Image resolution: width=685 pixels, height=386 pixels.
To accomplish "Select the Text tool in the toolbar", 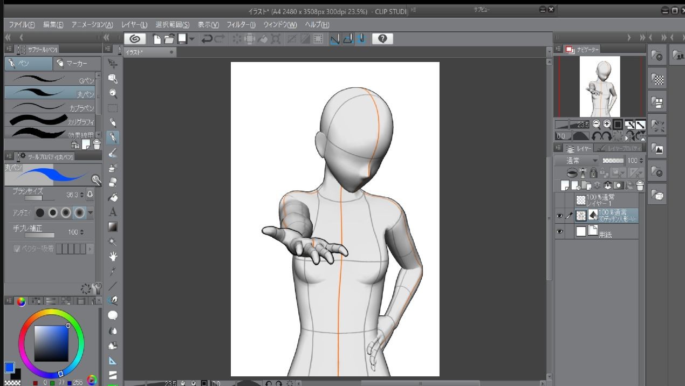I will coord(113,212).
